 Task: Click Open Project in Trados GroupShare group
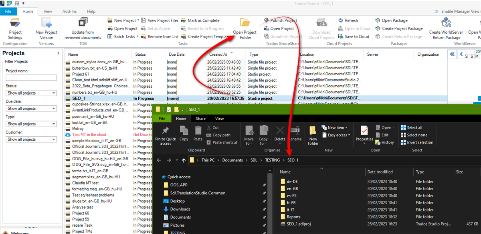pos(279,28)
